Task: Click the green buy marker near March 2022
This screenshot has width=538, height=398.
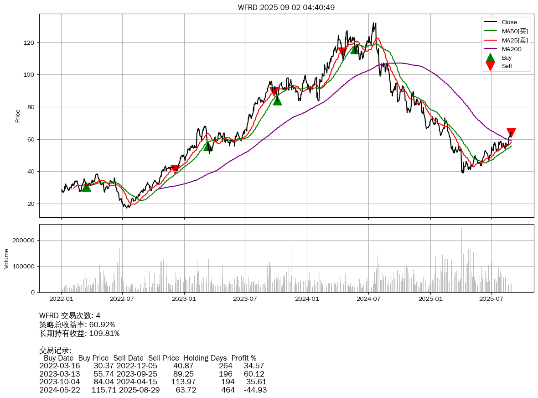Action: coord(86,187)
